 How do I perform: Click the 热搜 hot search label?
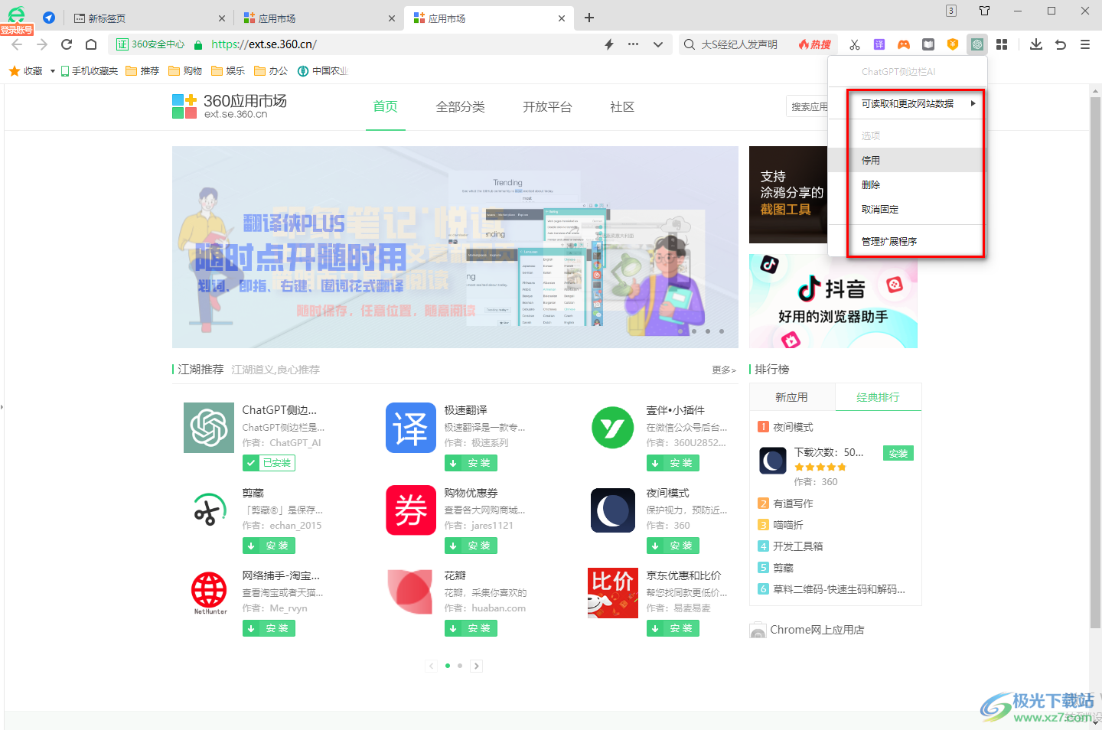point(815,44)
